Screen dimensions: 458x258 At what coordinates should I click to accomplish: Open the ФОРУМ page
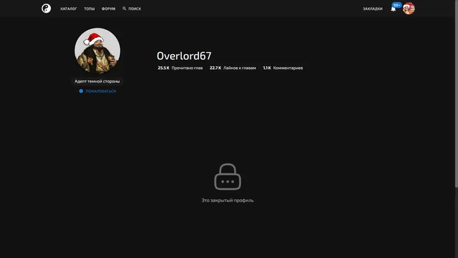(108, 9)
